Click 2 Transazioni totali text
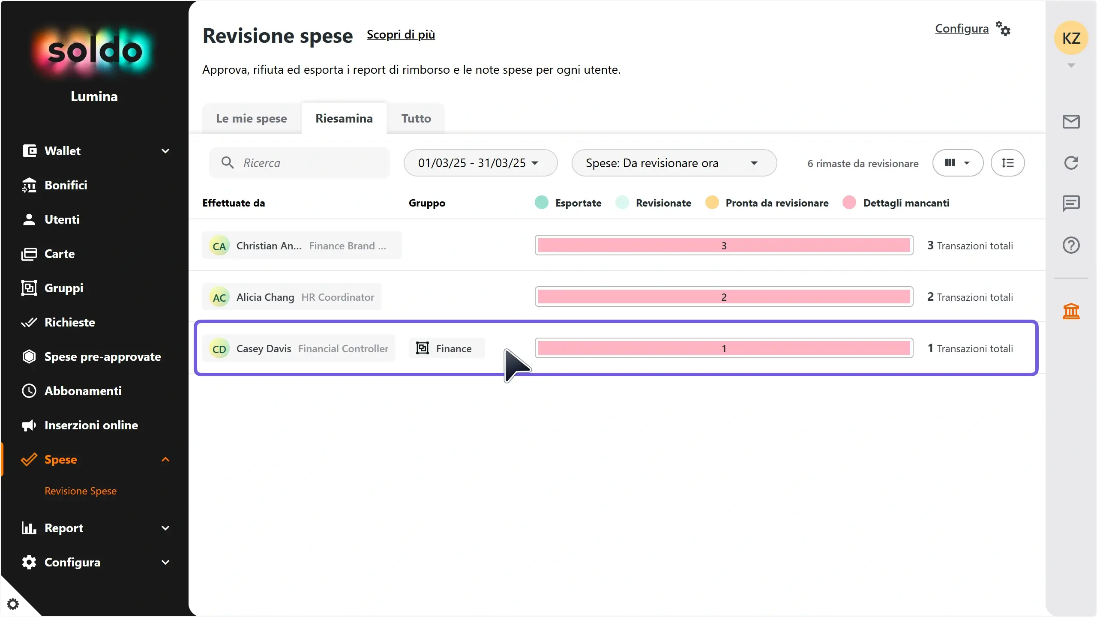1097x617 pixels. point(970,297)
